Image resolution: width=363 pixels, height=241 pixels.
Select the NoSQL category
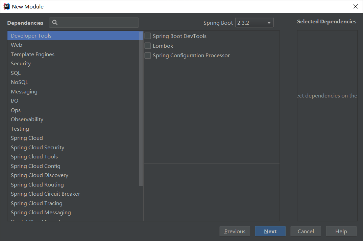73,82
